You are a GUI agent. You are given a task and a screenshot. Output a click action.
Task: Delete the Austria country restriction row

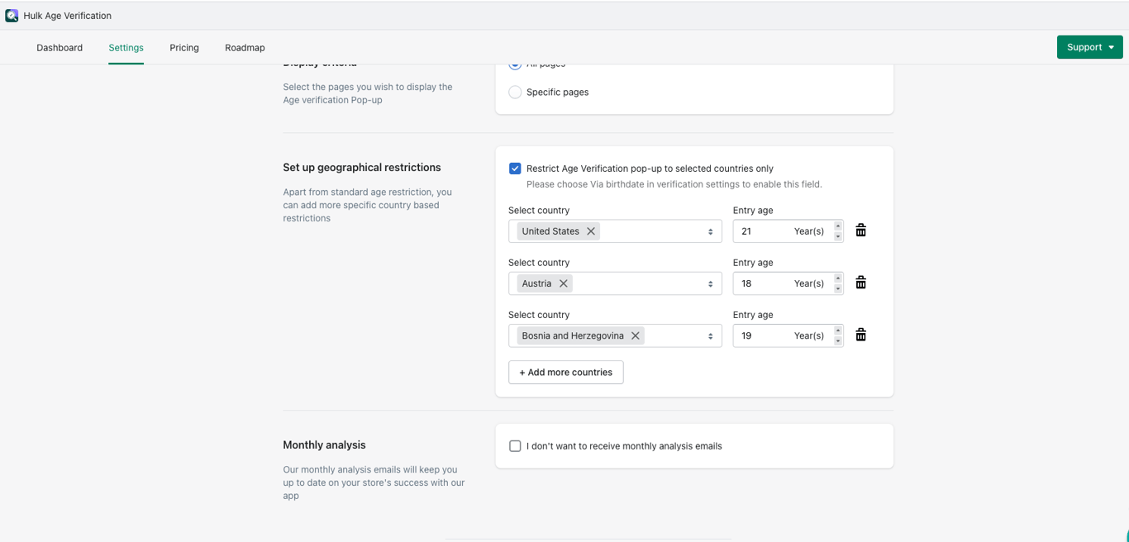[860, 283]
